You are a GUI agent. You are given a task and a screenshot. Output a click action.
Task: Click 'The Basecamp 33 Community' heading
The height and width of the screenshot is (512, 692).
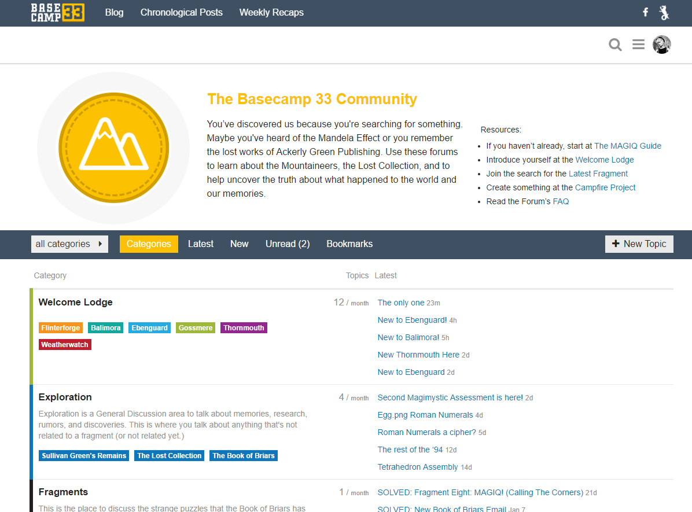tap(312, 100)
